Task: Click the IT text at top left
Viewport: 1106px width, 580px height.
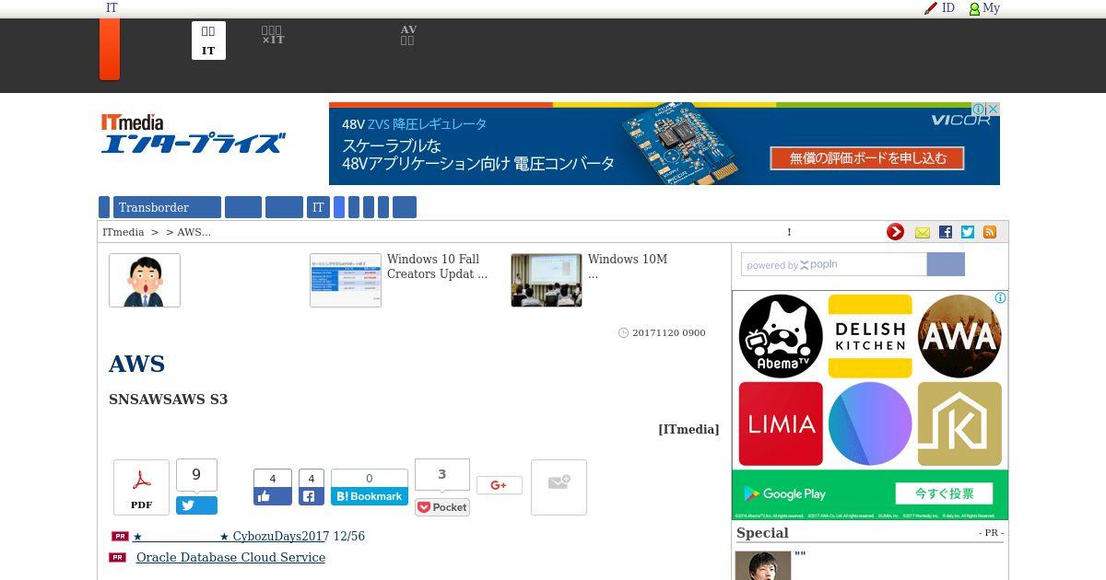Action: coord(112,8)
